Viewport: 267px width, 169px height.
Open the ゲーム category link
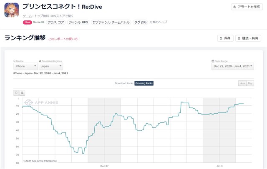point(27,16)
